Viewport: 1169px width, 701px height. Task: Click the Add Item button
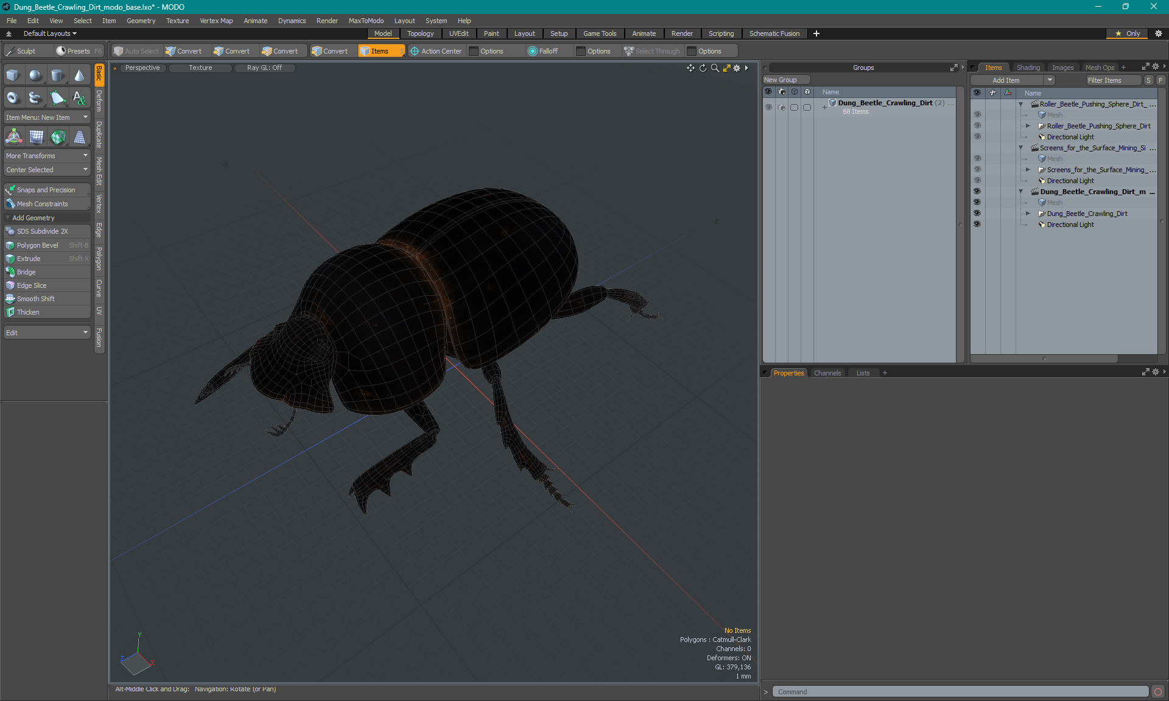(1006, 80)
